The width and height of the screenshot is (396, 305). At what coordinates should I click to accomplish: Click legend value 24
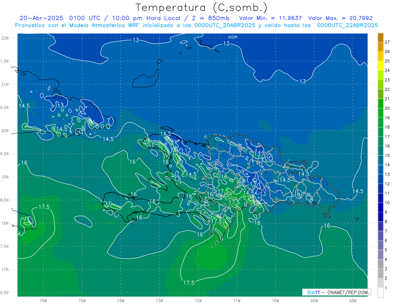(387, 71)
